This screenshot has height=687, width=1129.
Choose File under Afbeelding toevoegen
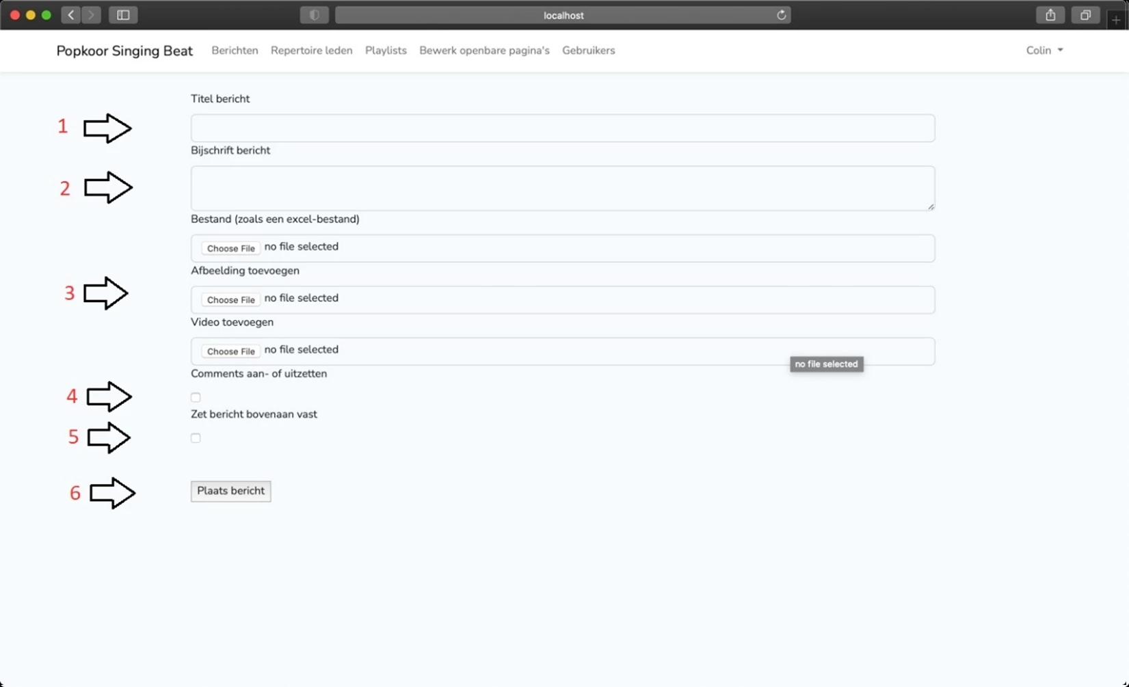coord(230,299)
